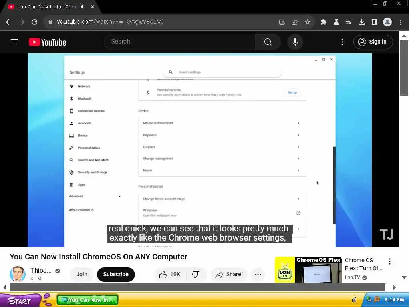
Task: Open the media control toolbar icon
Action: [x=349, y=22]
